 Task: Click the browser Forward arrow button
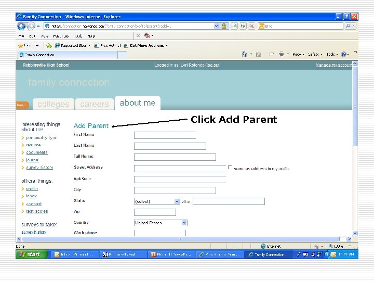click(x=31, y=26)
